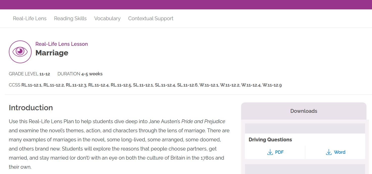The image size is (372, 174).
Task: Open the Real-Life Lens nav tab
Action: [30, 18]
